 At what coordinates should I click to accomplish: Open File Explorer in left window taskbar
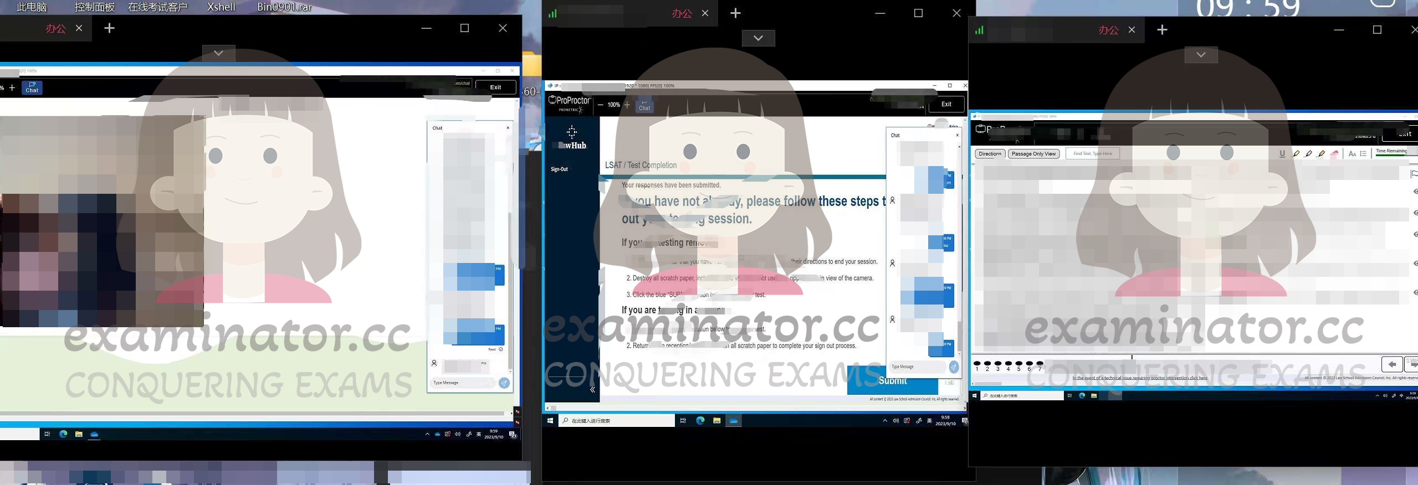click(79, 434)
